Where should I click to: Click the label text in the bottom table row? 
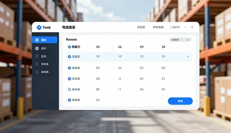pyautogui.click(x=76, y=100)
